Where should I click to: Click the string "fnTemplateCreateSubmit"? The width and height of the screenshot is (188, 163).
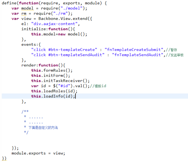point(134,50)
